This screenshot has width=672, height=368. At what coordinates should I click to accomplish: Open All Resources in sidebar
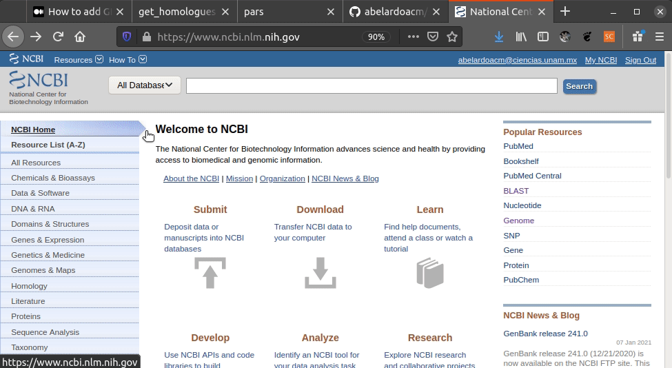click(36, 163)
